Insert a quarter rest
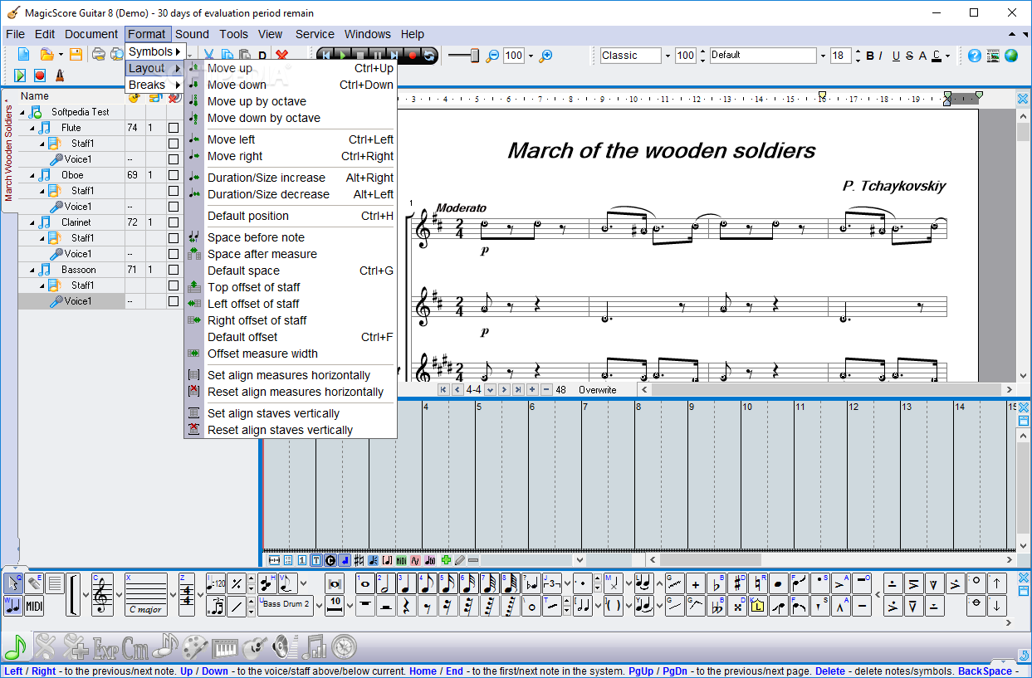1032x678 pixels. pos(407,606)
